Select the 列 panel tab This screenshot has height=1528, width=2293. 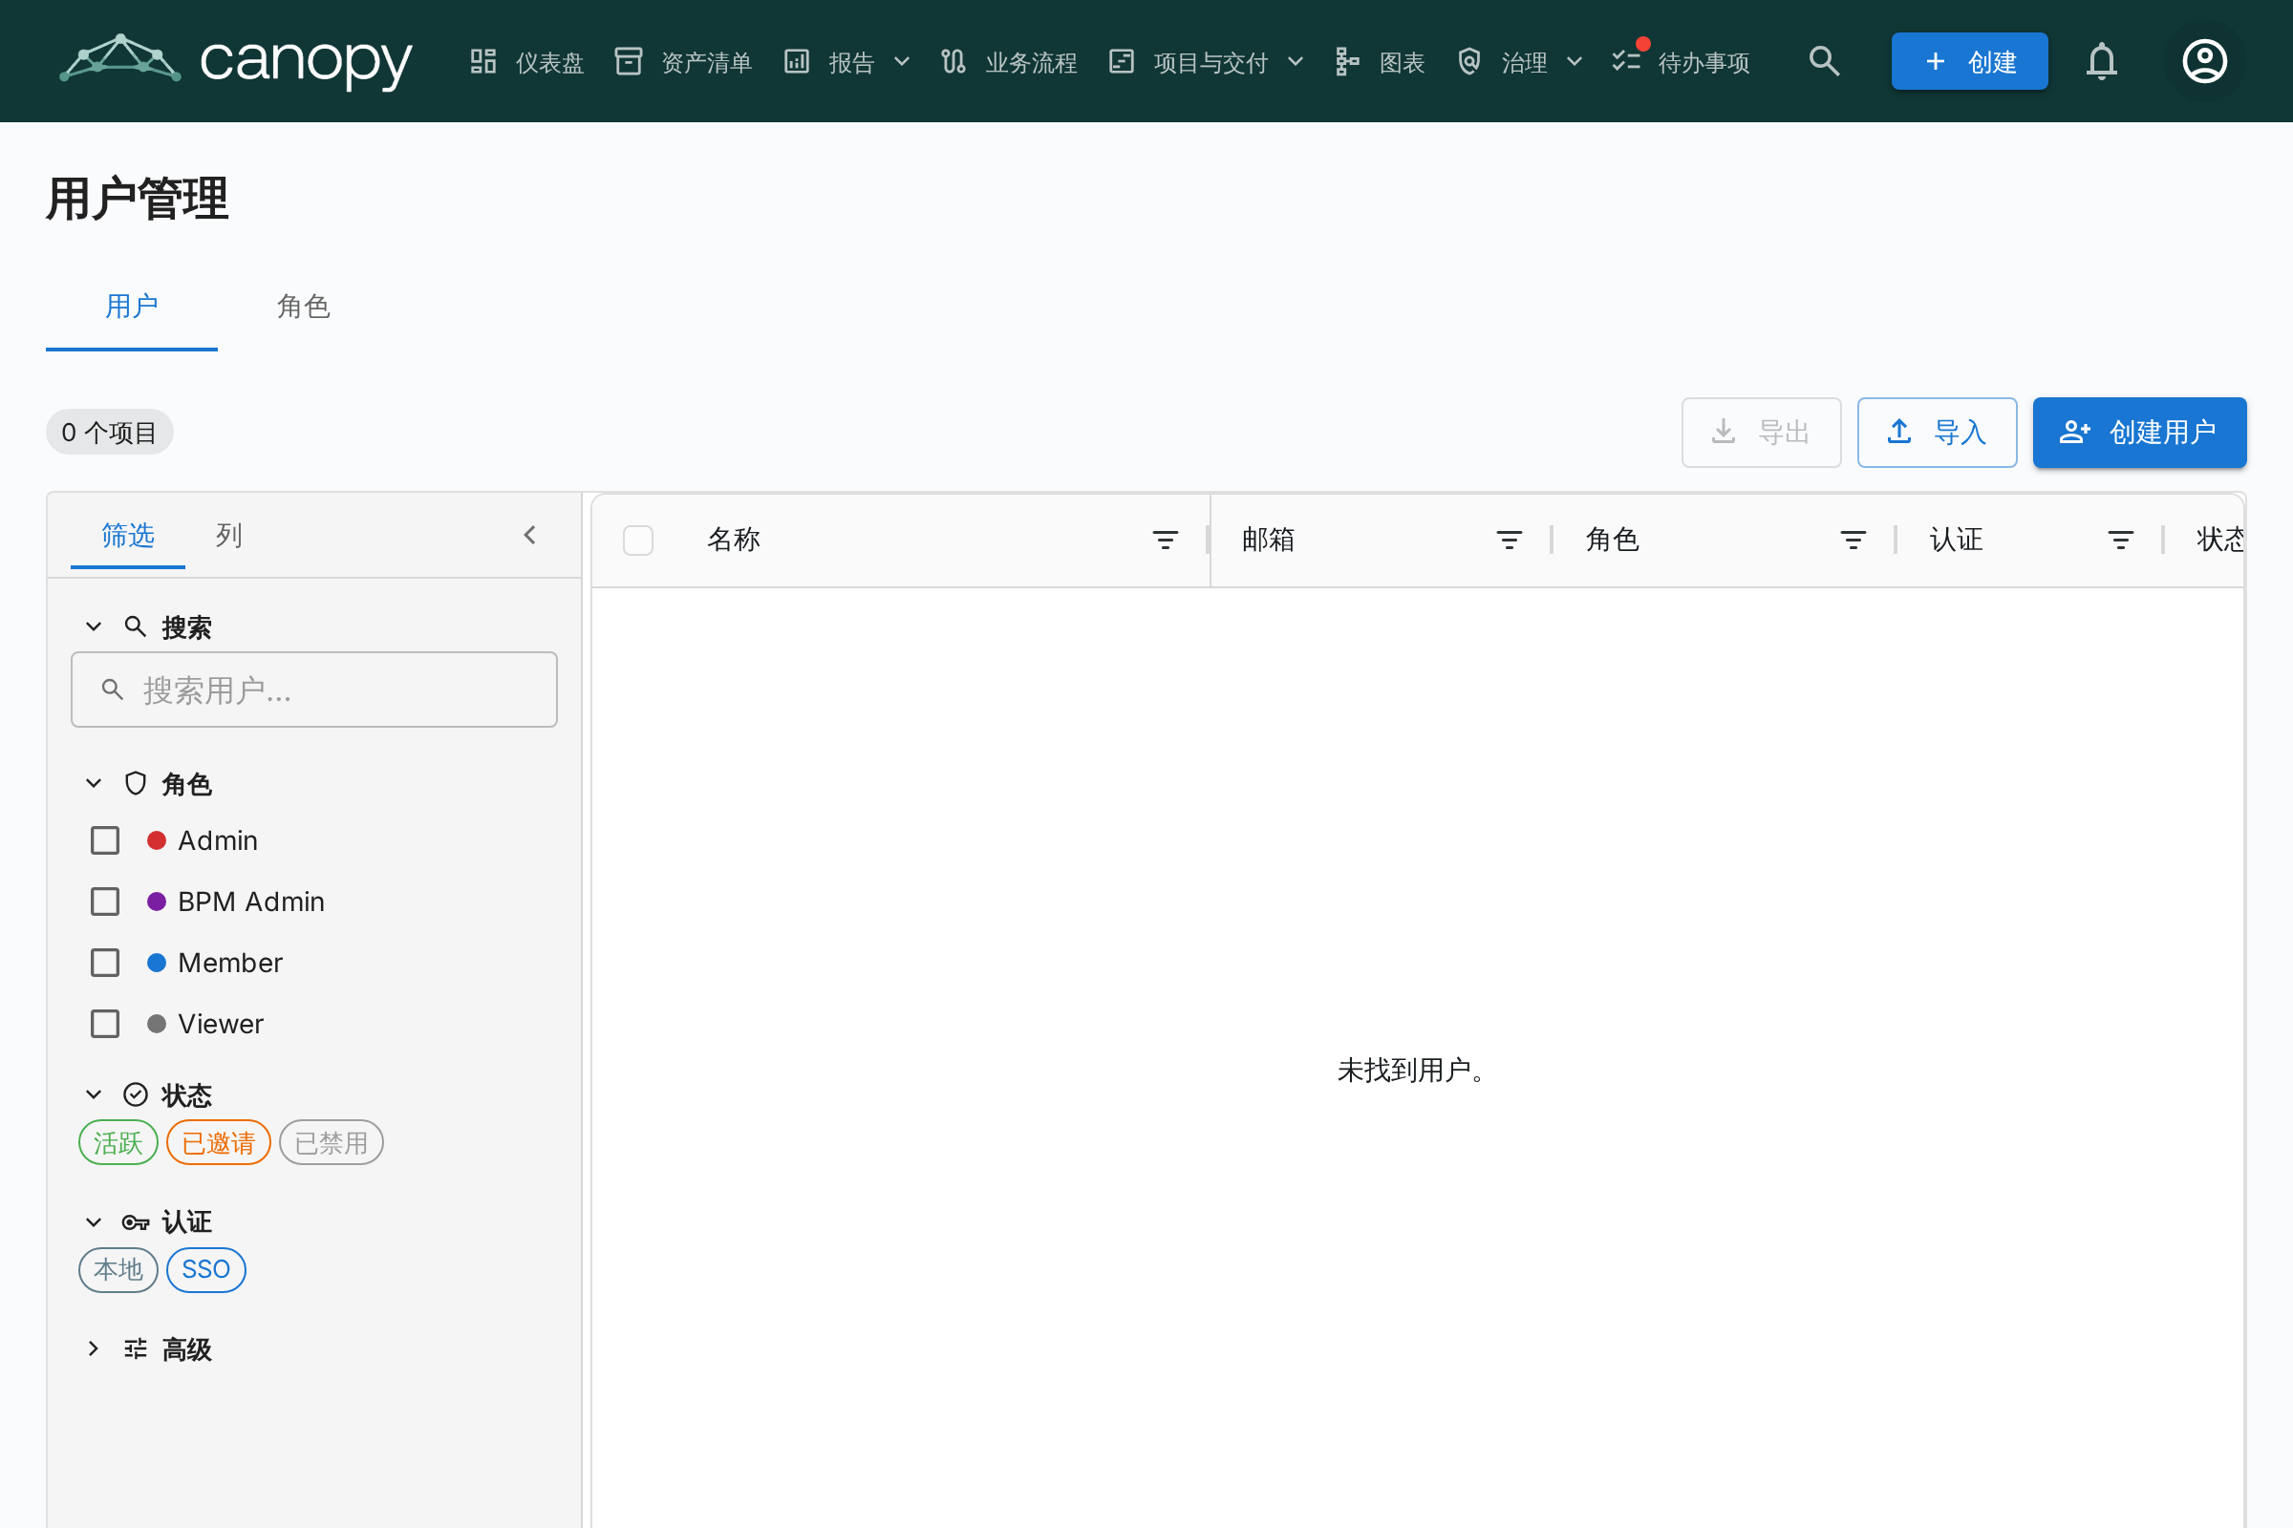tap(229, 535)
